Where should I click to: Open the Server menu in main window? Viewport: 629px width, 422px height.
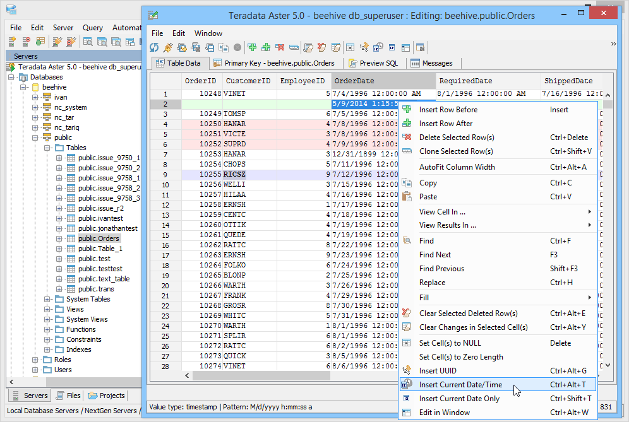(63, 28)
